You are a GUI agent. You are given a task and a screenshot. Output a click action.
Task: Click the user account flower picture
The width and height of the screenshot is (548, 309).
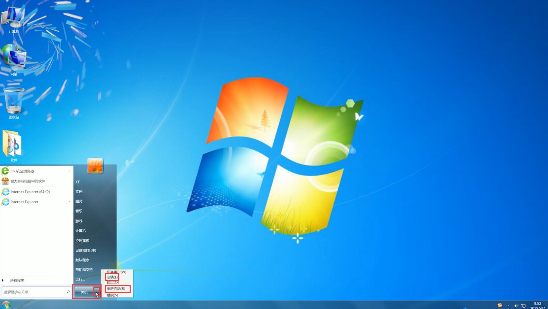click(x=95, y=166)
